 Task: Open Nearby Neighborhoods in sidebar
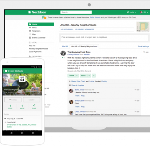39,49
